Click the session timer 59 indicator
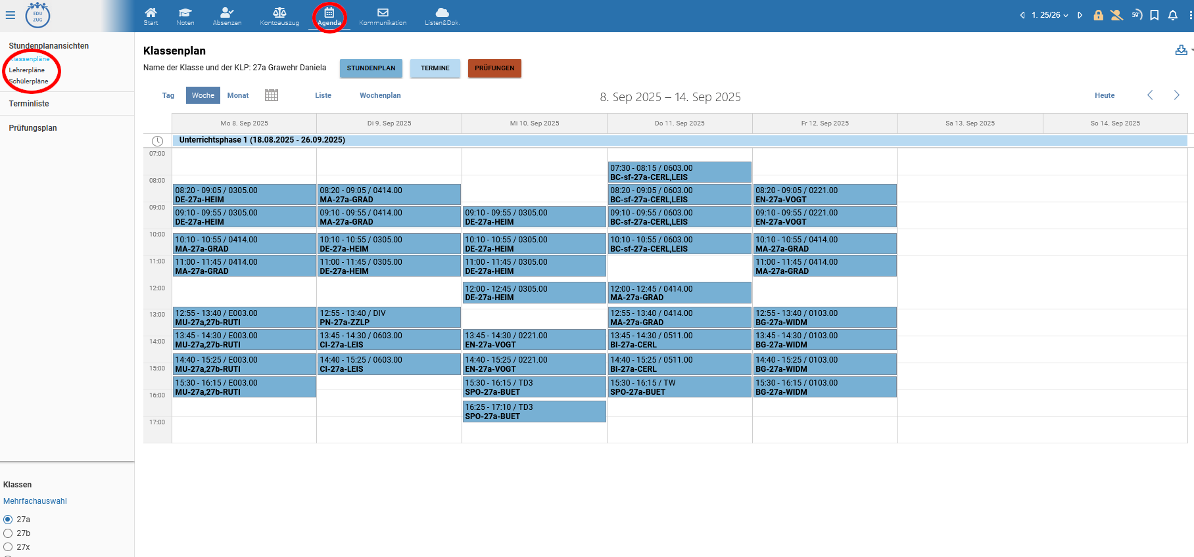 (1136, 14)
